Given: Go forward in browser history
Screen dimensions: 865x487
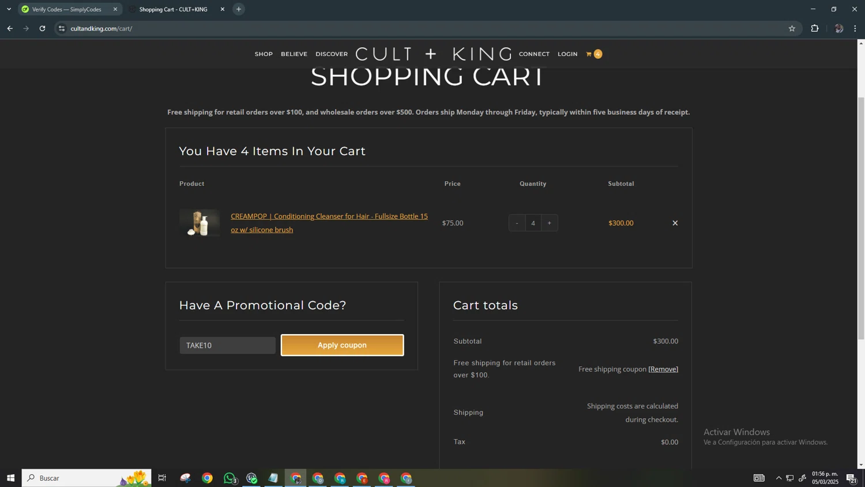Looking at the screenshot, I should [x=26, y=28].
